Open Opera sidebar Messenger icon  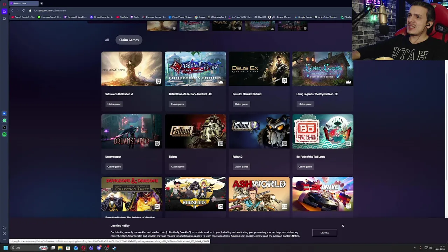pyautogui.click(x=4, y=113)
